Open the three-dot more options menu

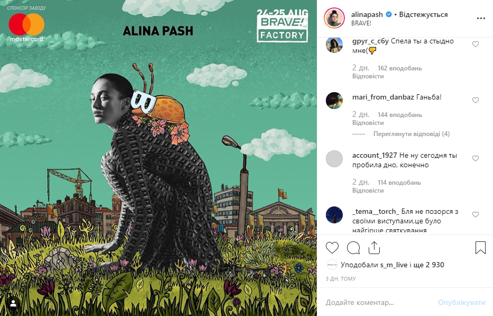point(481,18)
